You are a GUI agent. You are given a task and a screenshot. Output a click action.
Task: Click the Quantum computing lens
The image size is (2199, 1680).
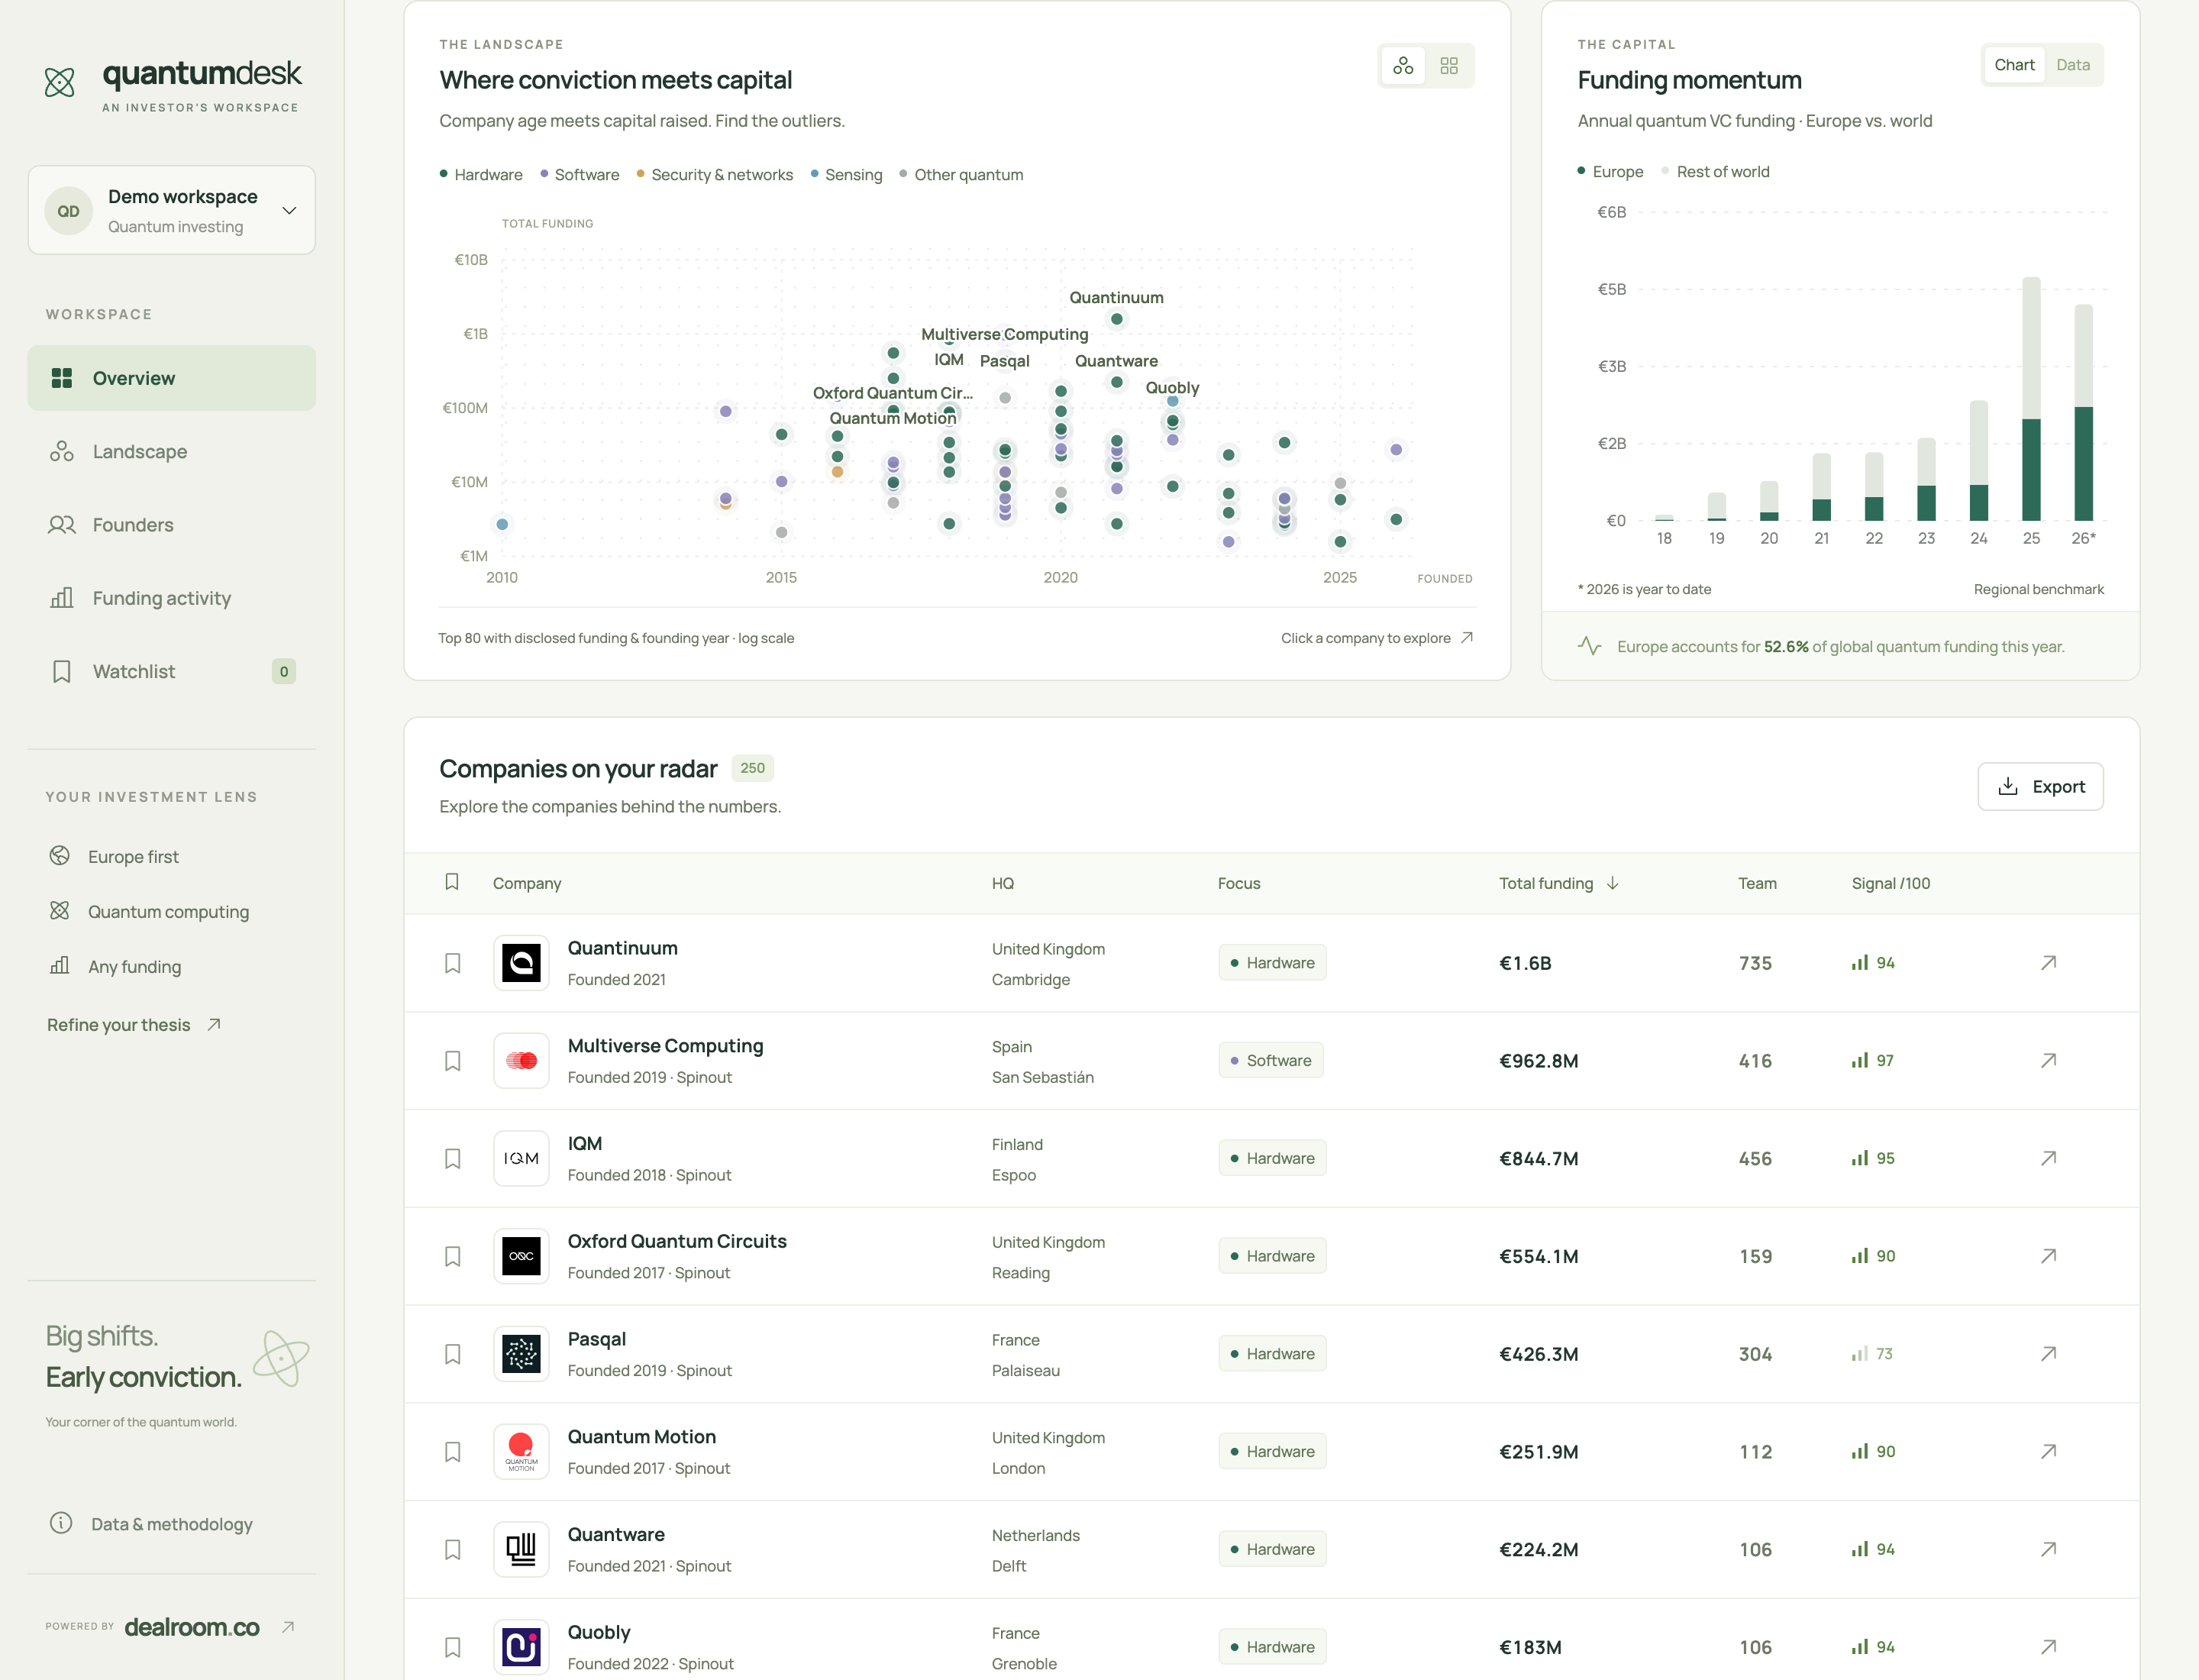click(149, 912)
